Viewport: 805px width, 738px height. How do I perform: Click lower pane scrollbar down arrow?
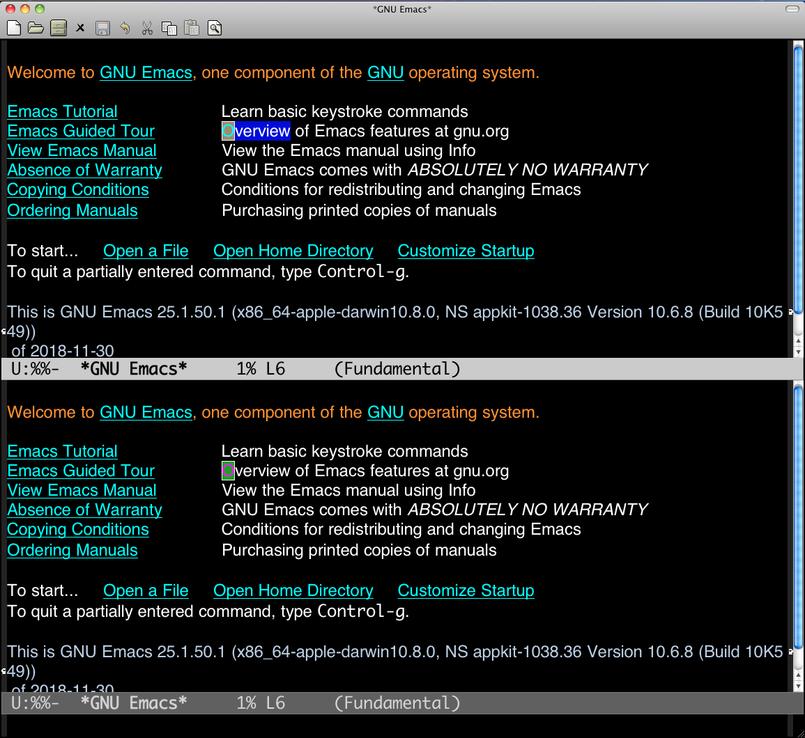click(x=798, y=686)
